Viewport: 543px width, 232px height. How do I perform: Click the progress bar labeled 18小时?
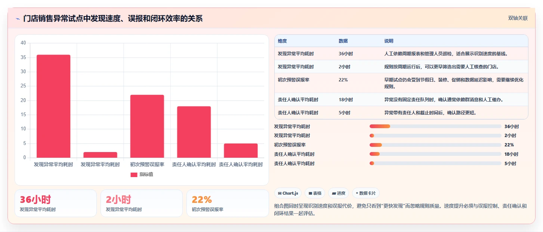435,154
